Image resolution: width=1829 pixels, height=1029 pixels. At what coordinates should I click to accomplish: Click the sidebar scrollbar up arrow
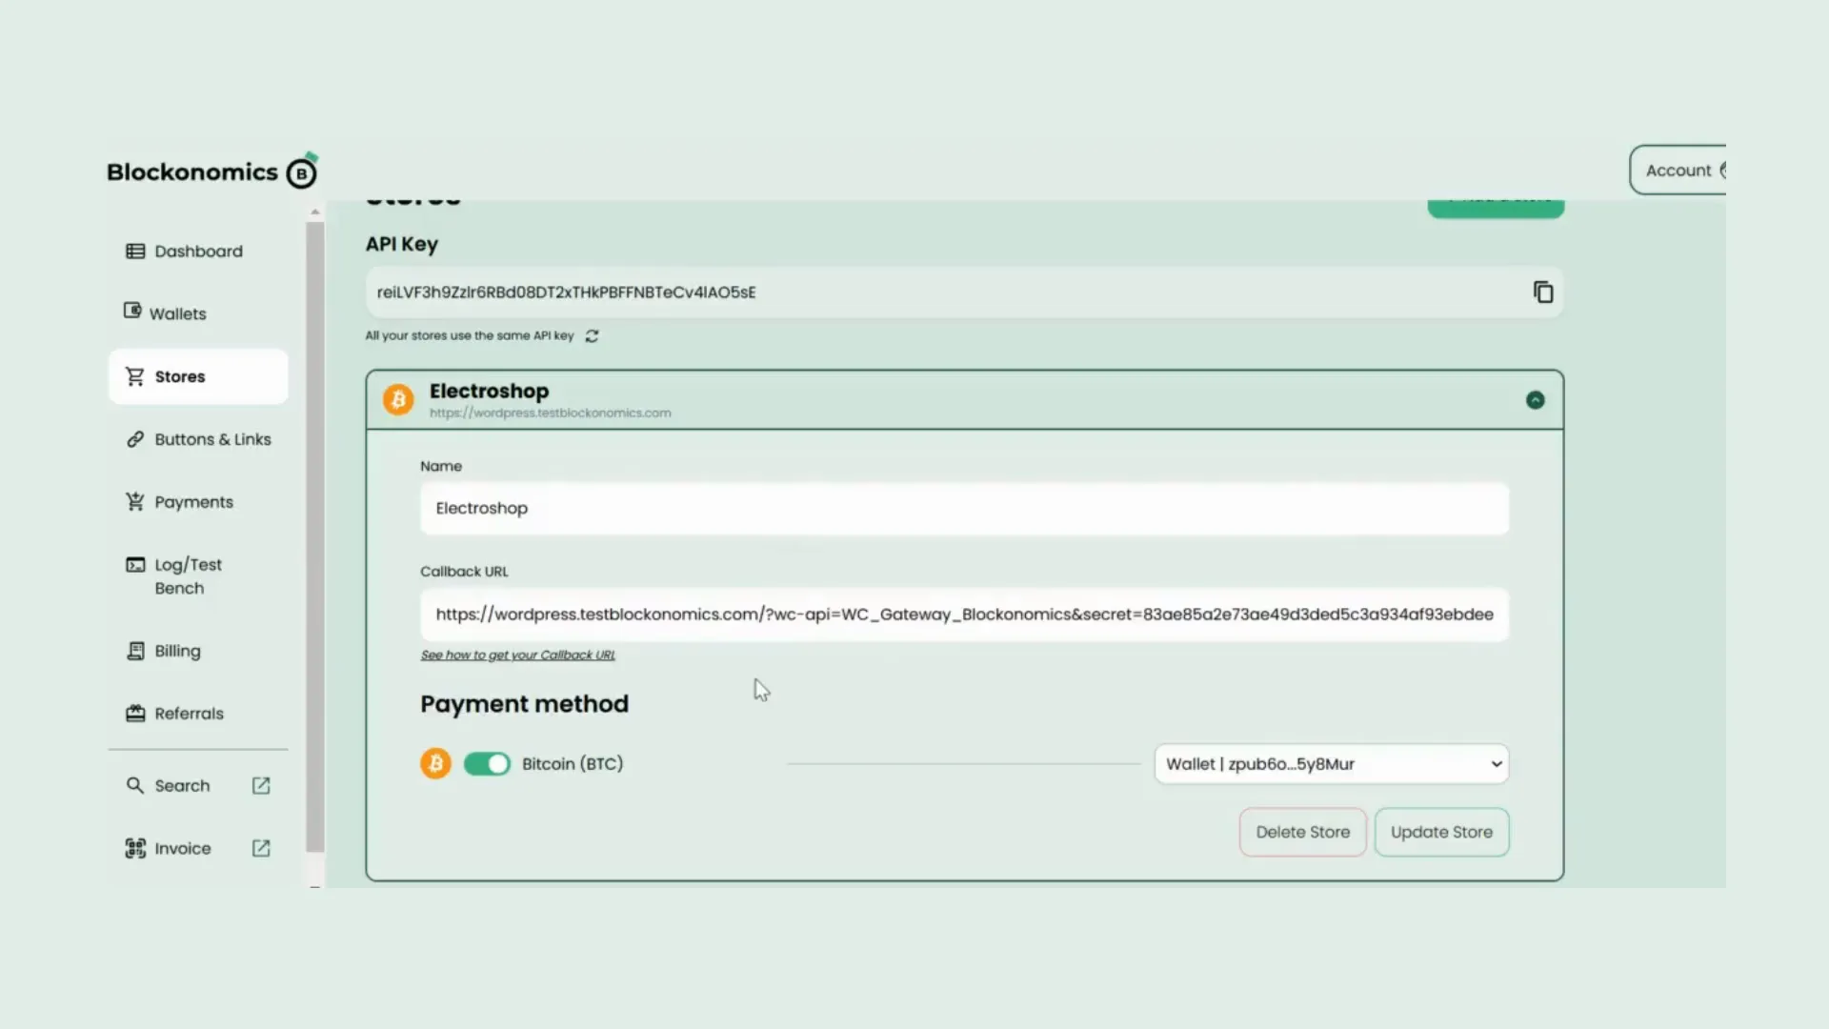point(314,212)
